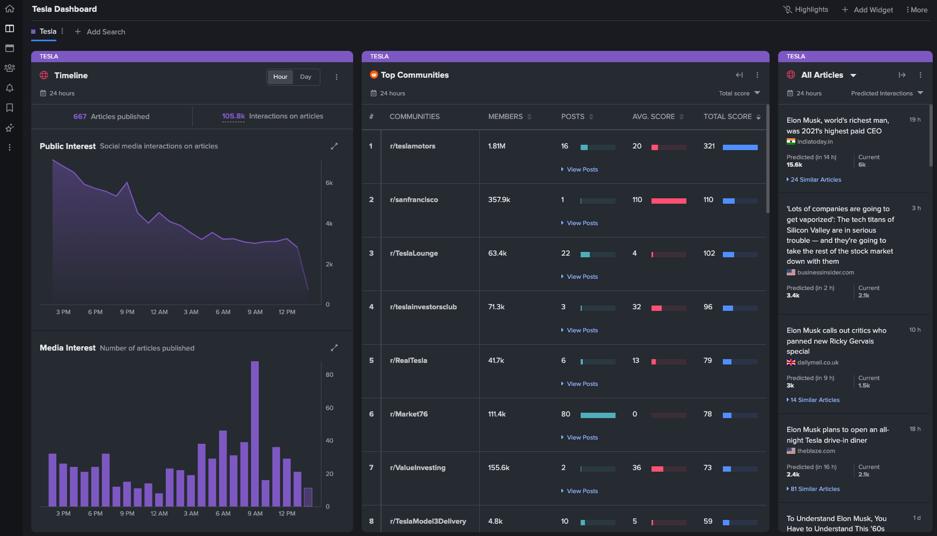The height and width of the screenshot is (536, 937).
Task: Expand 14 Similar Articles
Action: coord(814,400)
